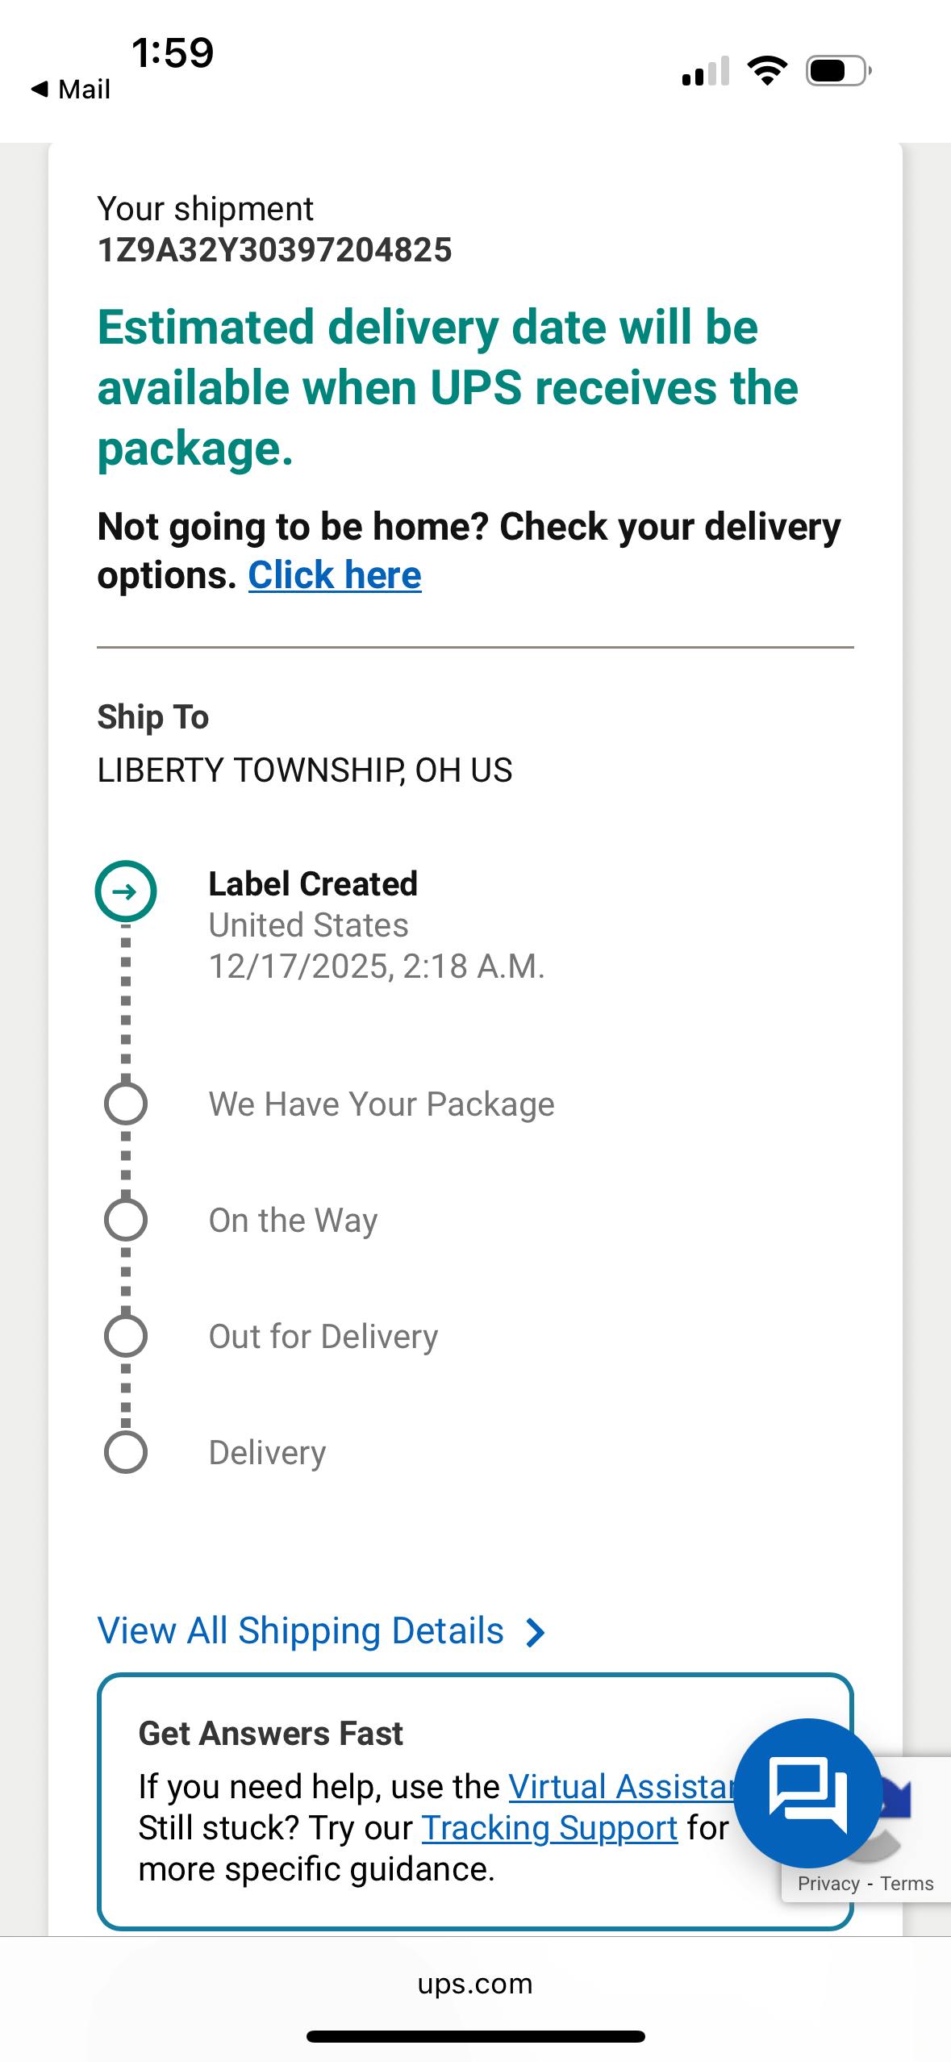The height and width of the screenshot is (2062, 951).
Task: Tap the Delivery step circle
Action: [126, 1452]
